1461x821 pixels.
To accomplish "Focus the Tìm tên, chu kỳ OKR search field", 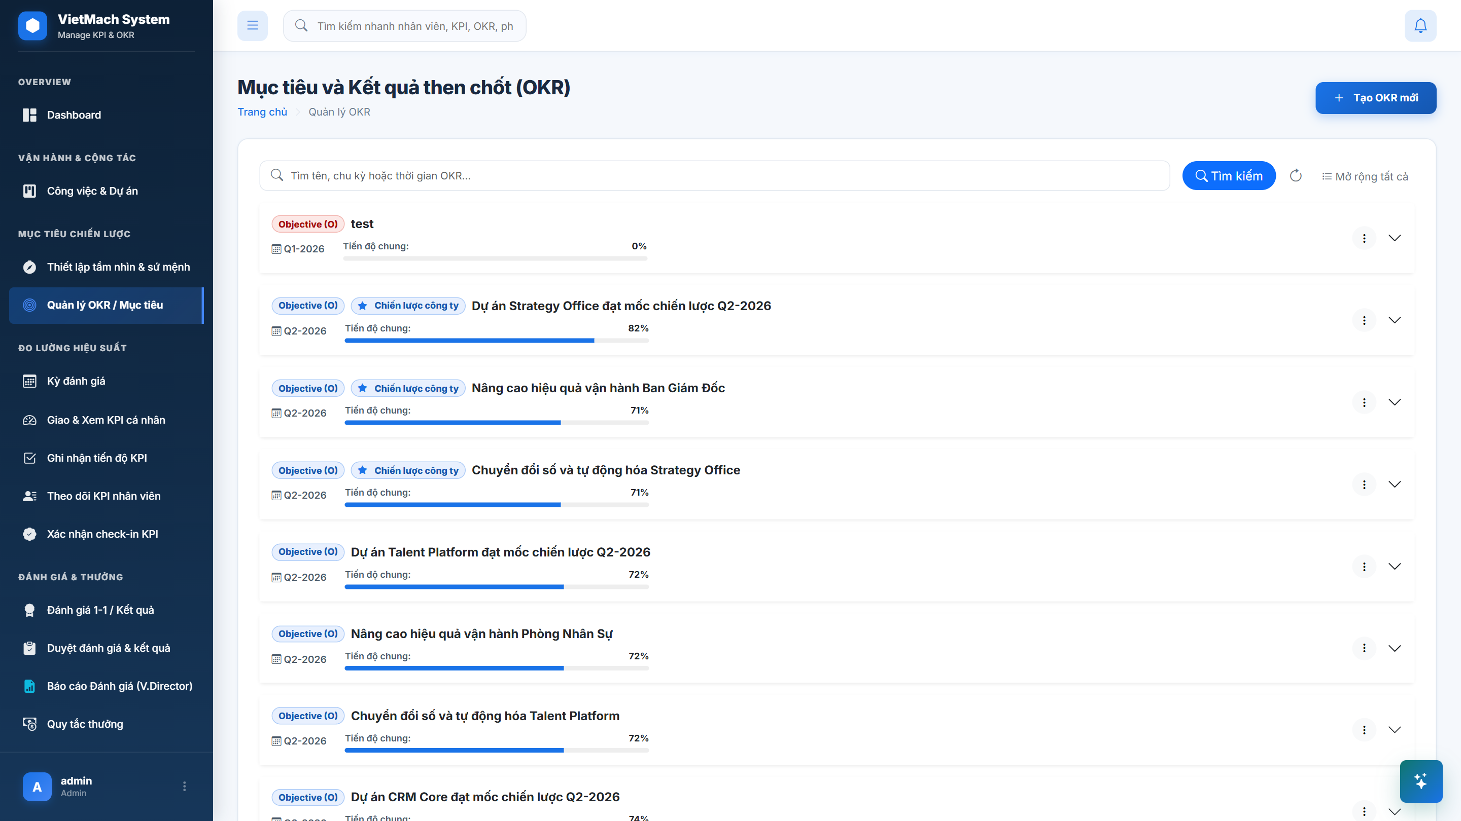I will pyautogui.click(x=715, y=176).
